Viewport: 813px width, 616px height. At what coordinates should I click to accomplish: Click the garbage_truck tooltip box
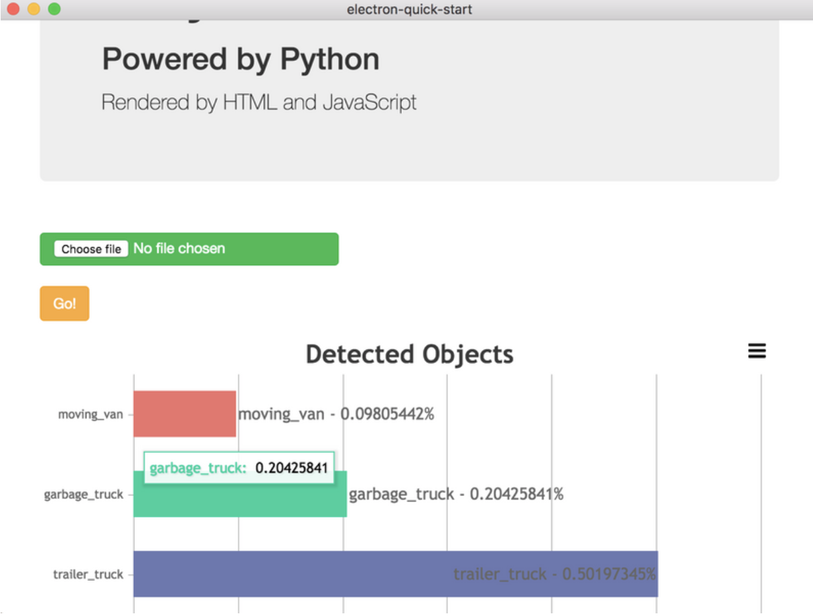pyautogui.click(x=238, y=468)
